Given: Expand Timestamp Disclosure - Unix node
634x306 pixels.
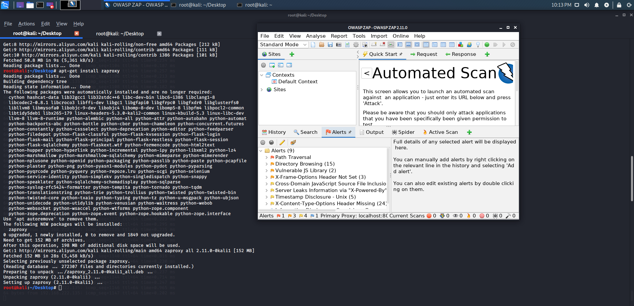Looking at the screenshot, I should click(x=267, y=197).
